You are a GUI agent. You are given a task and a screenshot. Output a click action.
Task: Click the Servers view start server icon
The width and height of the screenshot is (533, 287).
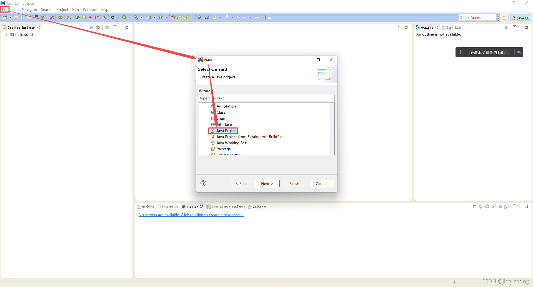487,206
